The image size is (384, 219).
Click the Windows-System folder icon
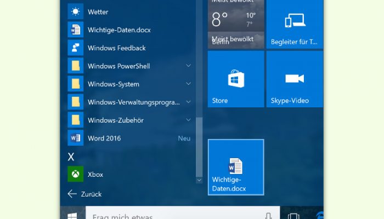[76, 84]
